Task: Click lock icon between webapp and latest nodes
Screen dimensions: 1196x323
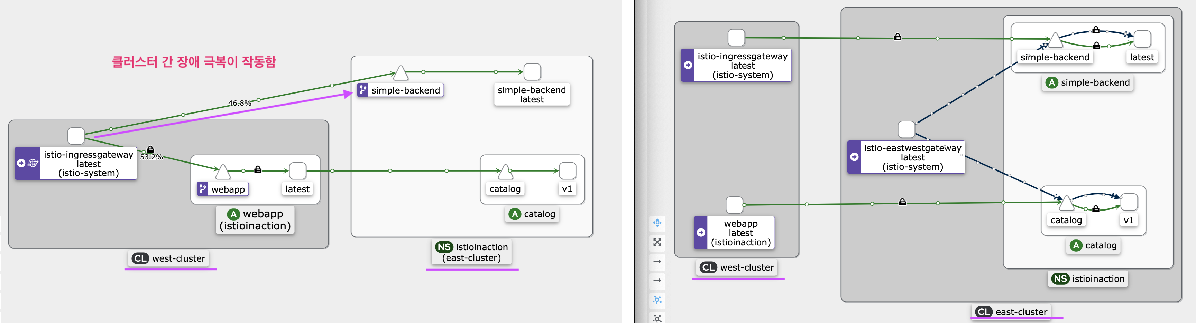Action: click(258, 169)
